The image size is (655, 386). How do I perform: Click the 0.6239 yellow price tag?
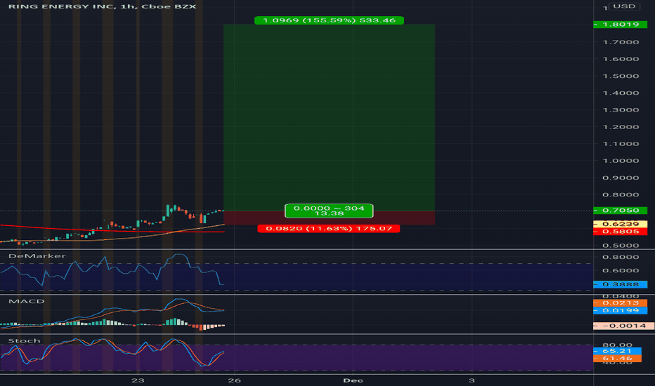coord(620,224)
